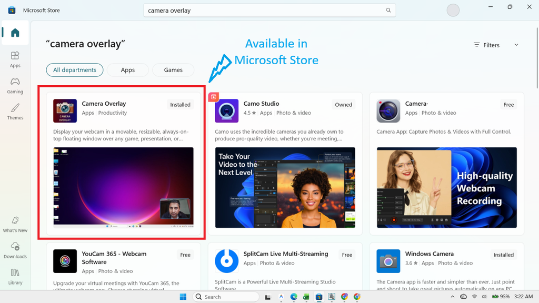Click the wishlist badge on Camo Studio card
This screenshot has width=539, height=303.
pos(214,97)
